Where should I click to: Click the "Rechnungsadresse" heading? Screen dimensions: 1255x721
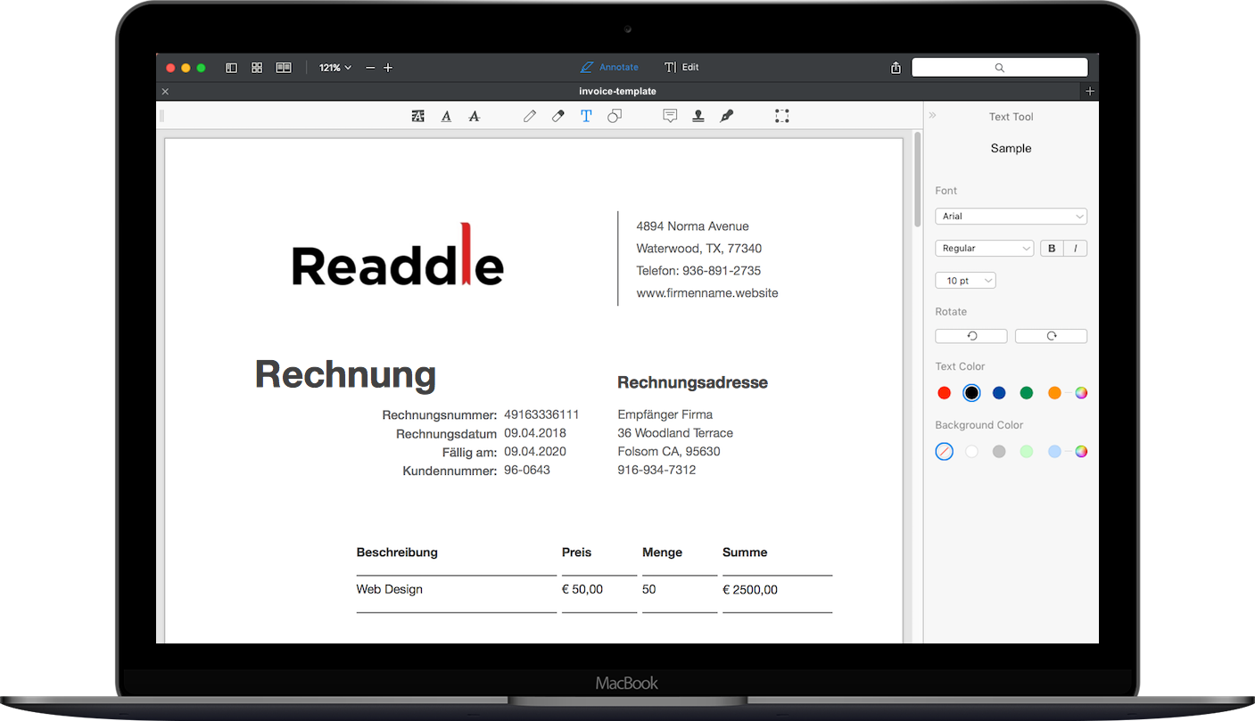(692, 382)
